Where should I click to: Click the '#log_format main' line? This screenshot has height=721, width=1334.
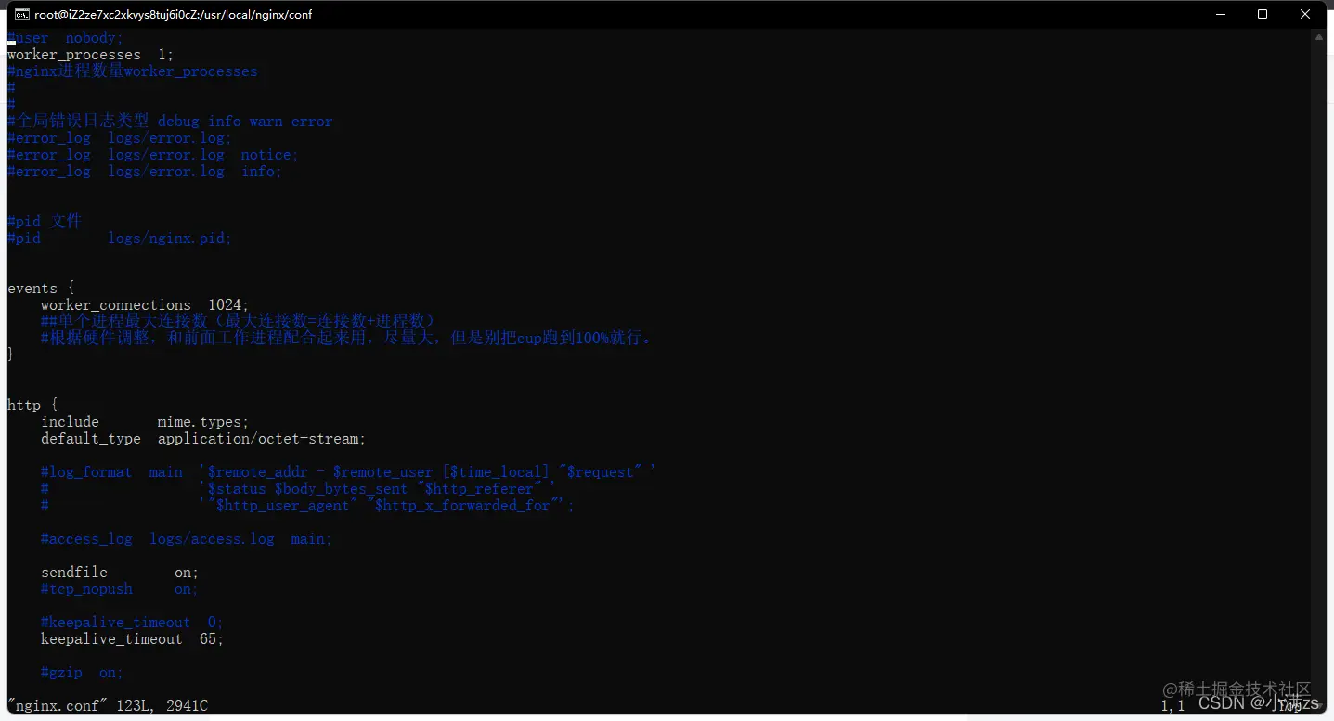(348, 472)
